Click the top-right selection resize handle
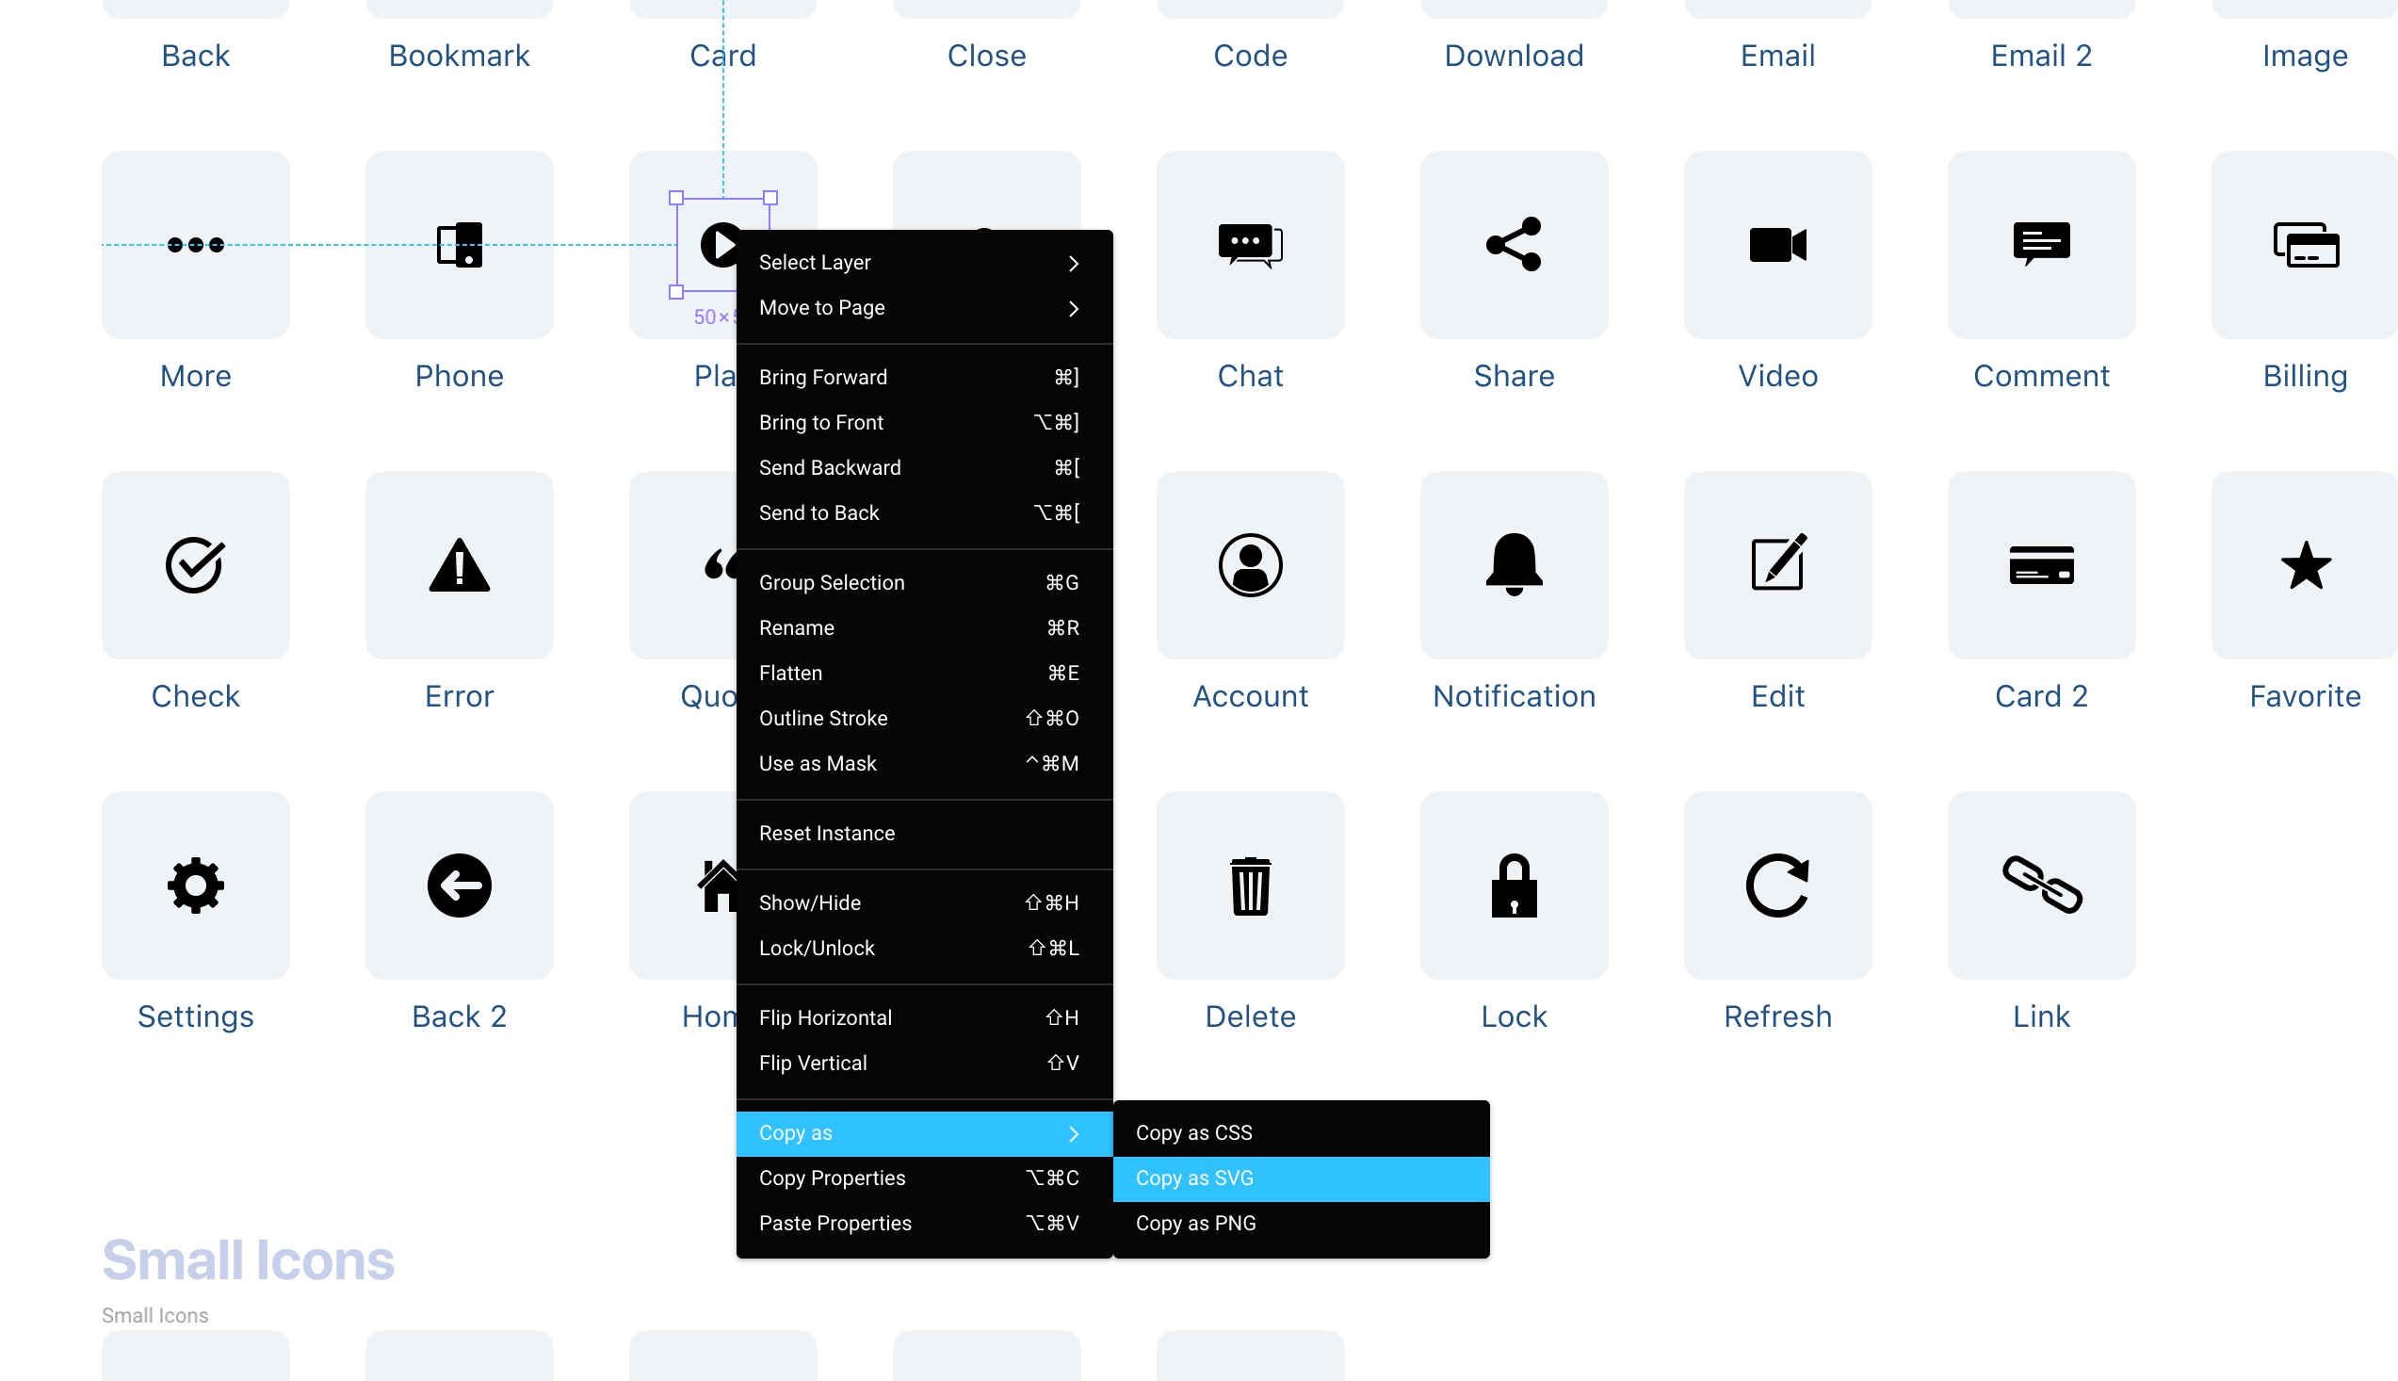 (770, 198)
